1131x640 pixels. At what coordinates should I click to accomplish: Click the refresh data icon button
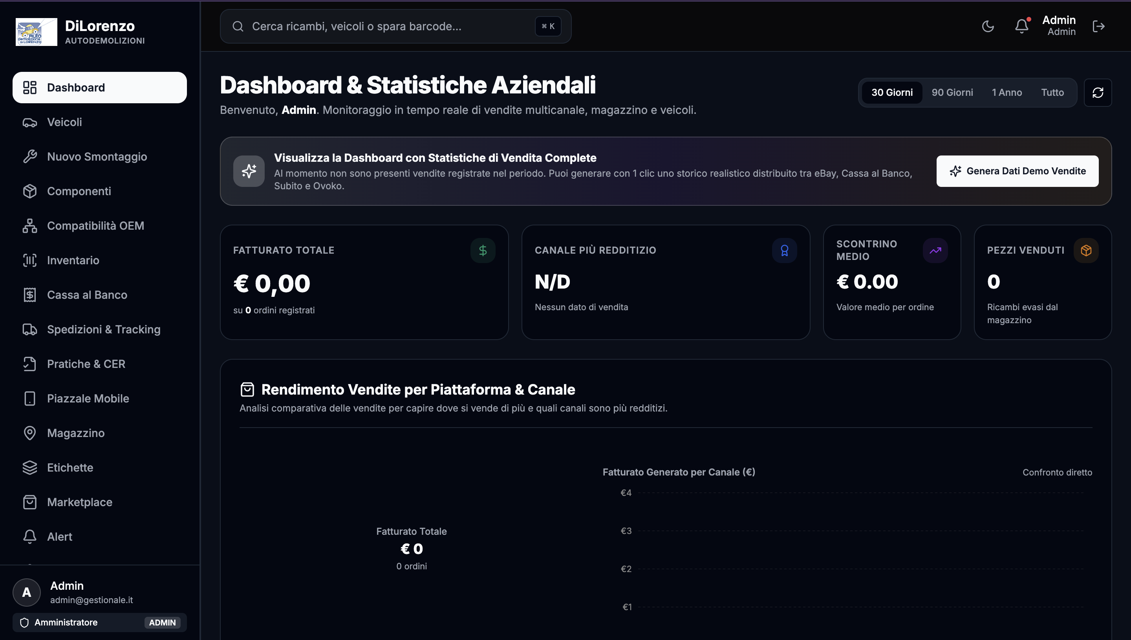click(x=1098, y=92)
